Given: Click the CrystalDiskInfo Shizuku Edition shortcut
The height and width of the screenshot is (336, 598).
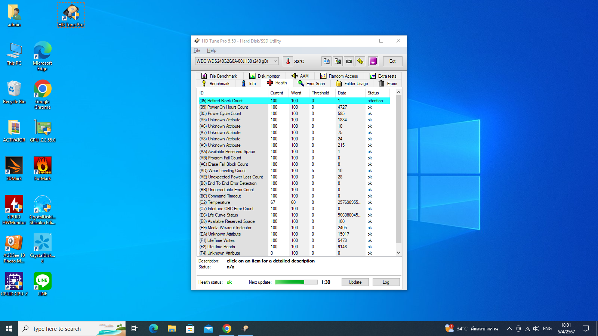Looking at the screenshot, I should (x=43, y=210).
